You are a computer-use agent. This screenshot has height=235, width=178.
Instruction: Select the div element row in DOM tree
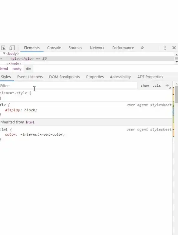tap(87, 59)
